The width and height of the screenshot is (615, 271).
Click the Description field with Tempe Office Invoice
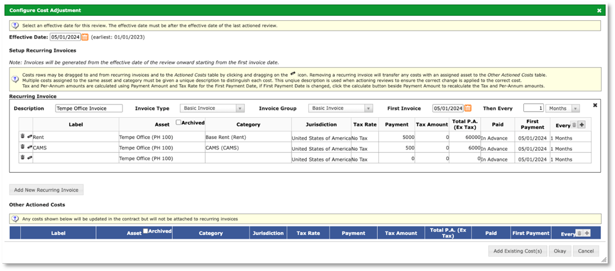click(89, 109)
